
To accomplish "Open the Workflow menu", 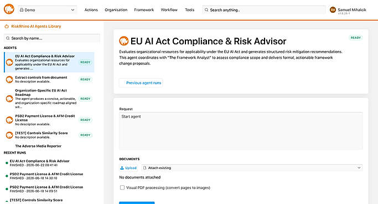I will click(169, 10).
